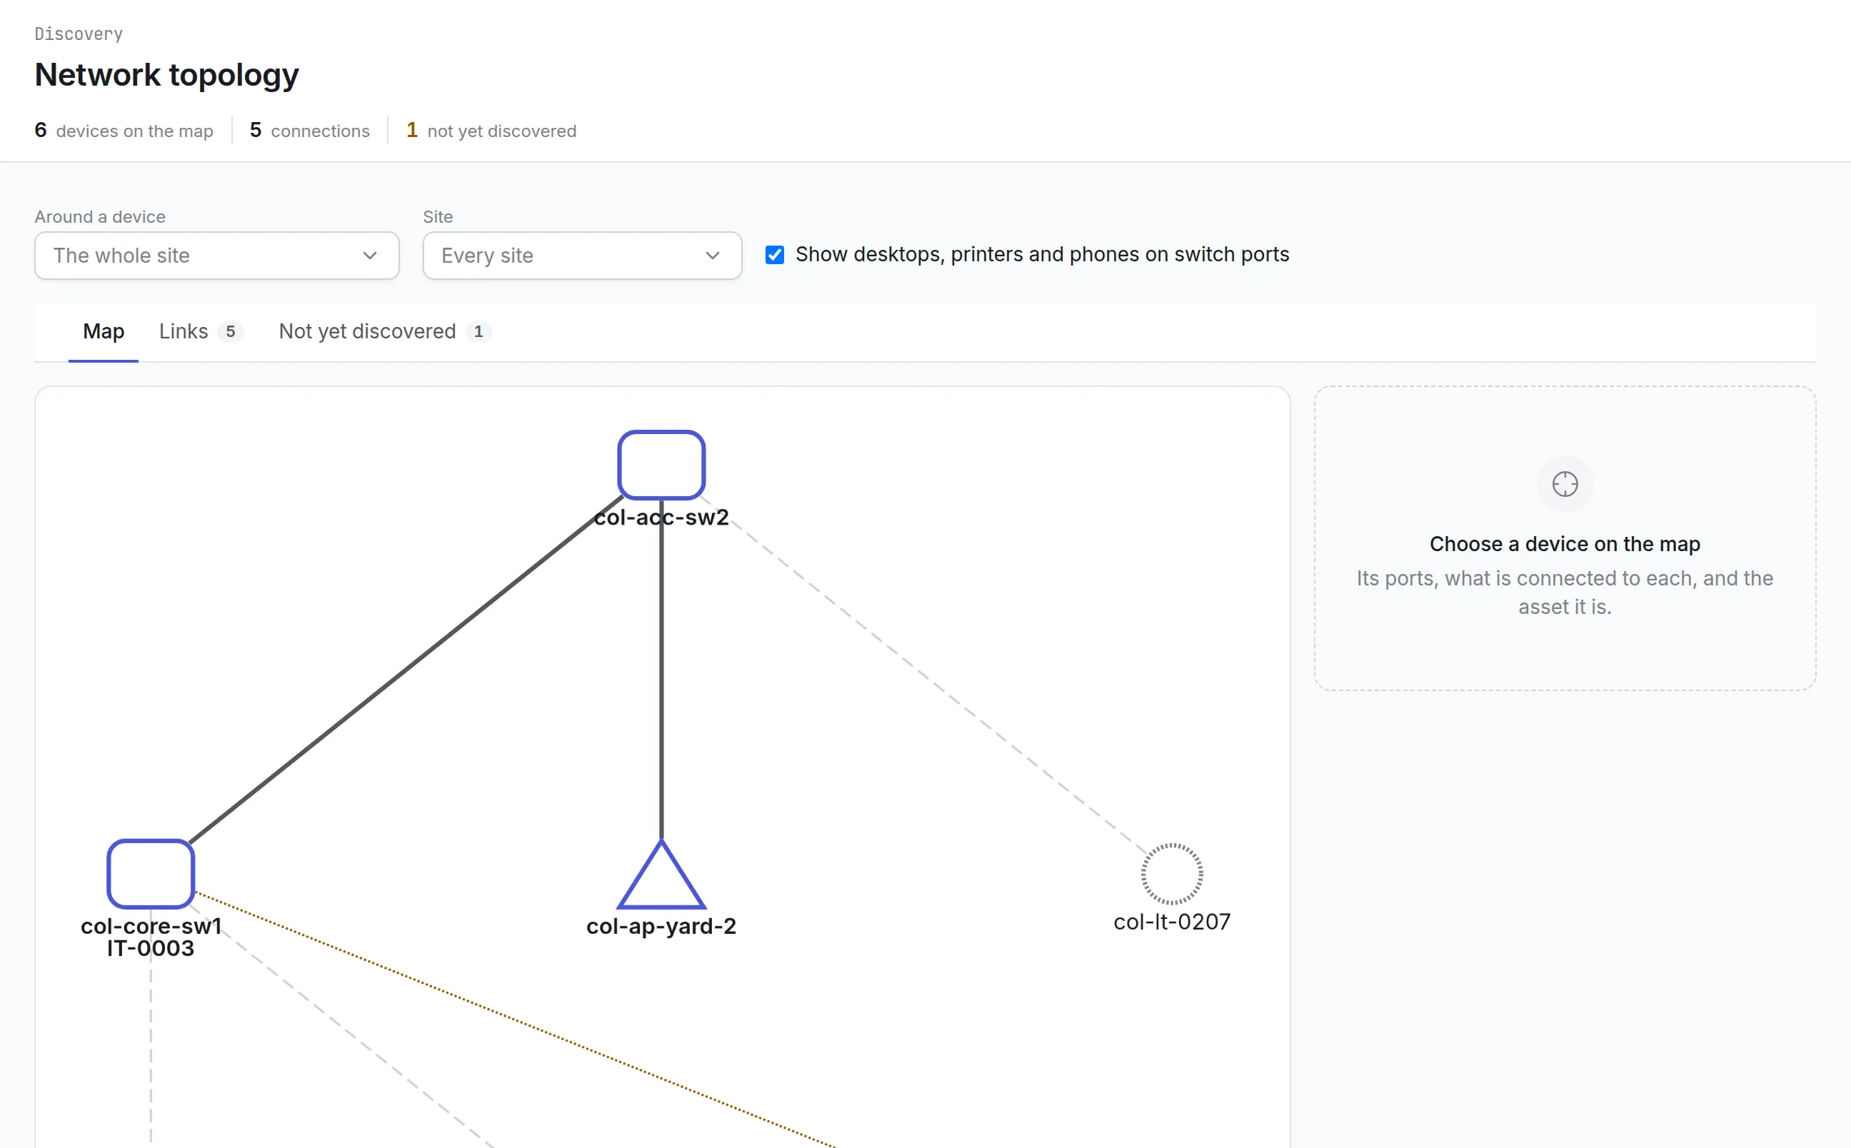Click the IT-0003 asset tag label

(x=151, y=948)
